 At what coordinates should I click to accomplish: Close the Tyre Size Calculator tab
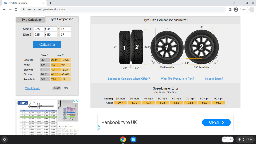click(44, 3)
